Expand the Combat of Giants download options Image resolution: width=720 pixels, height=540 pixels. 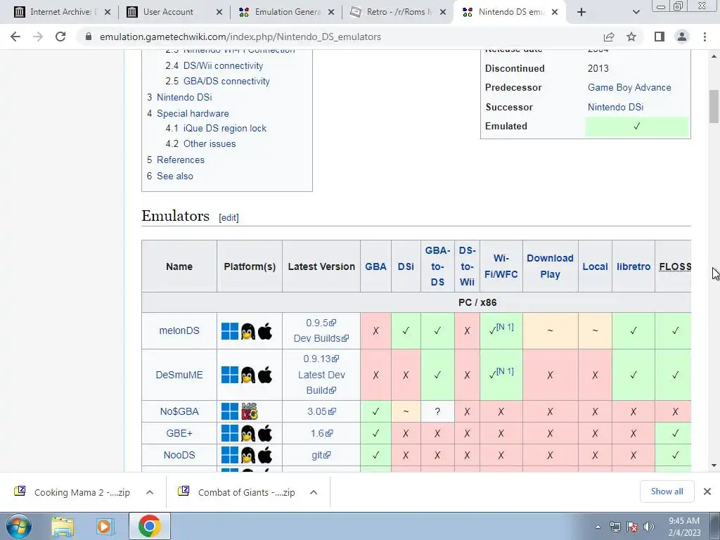pos(314,492)
